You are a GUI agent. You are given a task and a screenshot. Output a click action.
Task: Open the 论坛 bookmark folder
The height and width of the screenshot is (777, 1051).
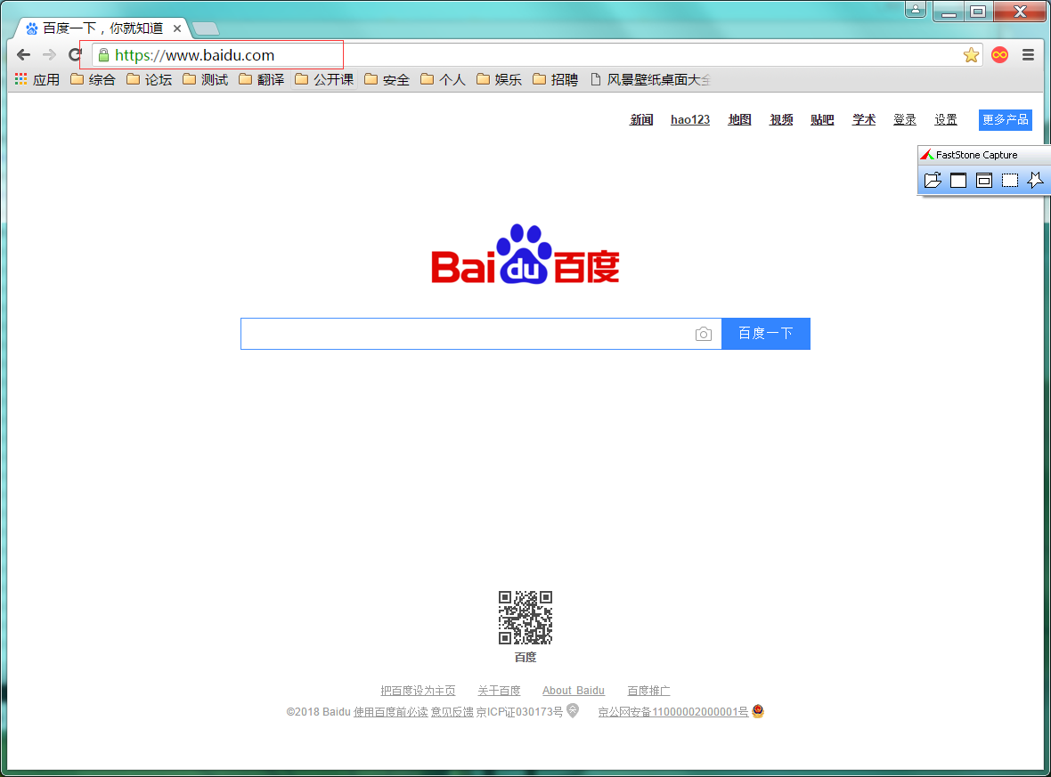(x=150, y=80)
